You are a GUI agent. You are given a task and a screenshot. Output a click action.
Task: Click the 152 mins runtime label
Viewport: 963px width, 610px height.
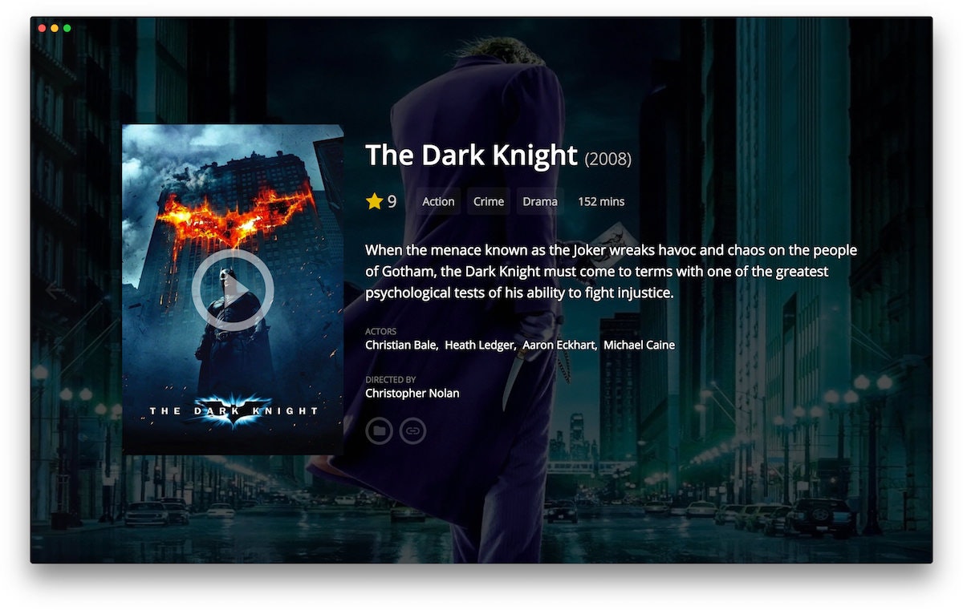(x=601, y=201)
